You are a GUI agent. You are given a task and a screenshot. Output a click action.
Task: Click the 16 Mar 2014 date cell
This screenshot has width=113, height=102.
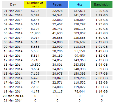click(x=13, y=78)
